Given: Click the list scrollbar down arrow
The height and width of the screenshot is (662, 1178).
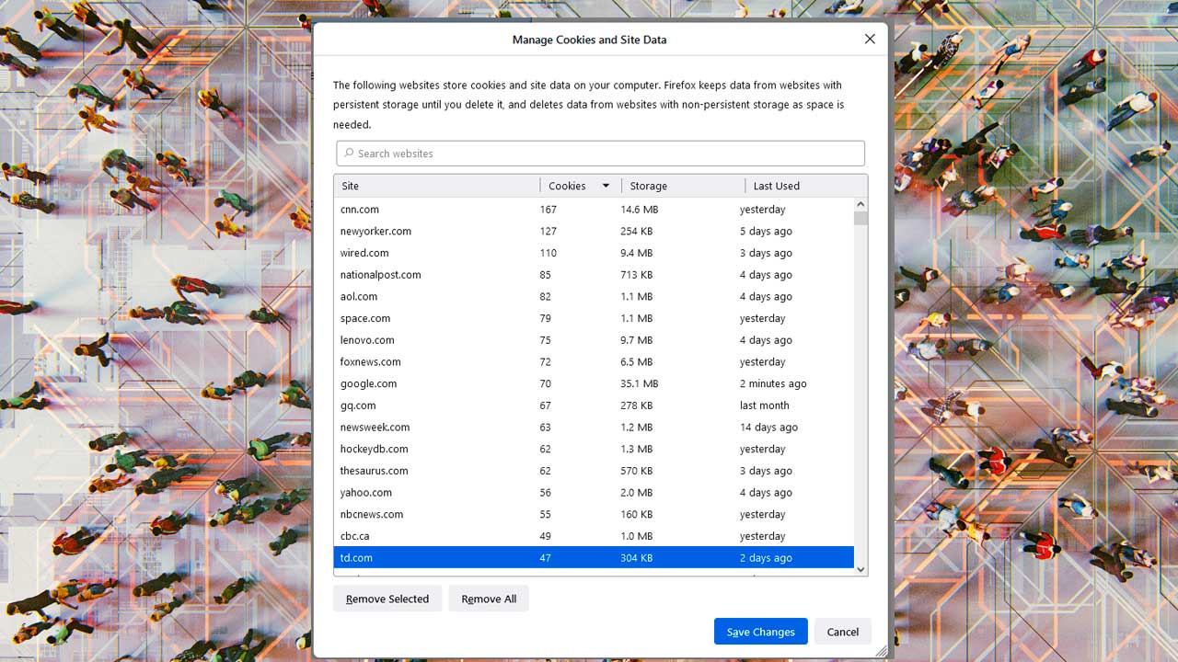Looking at the screenshot, I should coord(860,569).
